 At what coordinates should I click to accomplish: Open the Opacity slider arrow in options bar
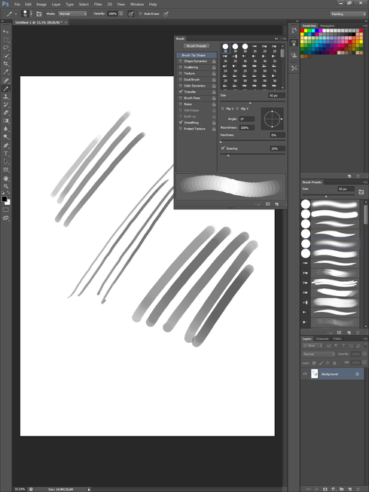point(121,14)
